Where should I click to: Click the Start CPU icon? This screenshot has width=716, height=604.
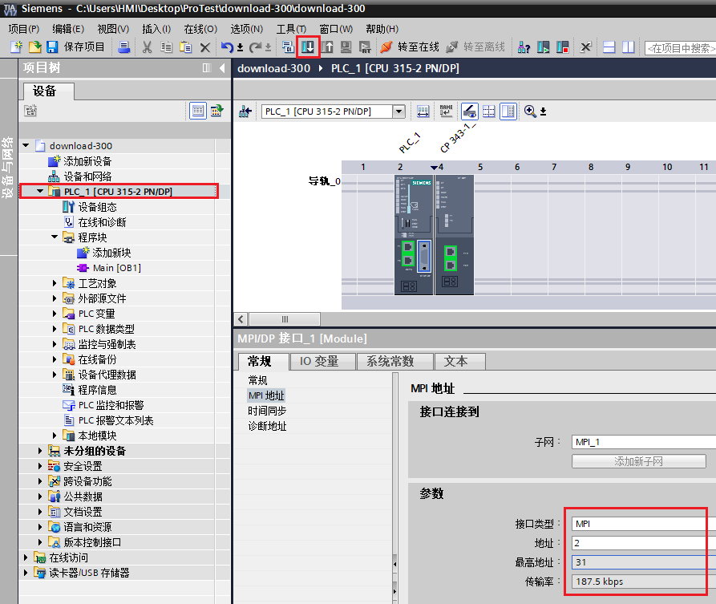click(x=544, y=47)
